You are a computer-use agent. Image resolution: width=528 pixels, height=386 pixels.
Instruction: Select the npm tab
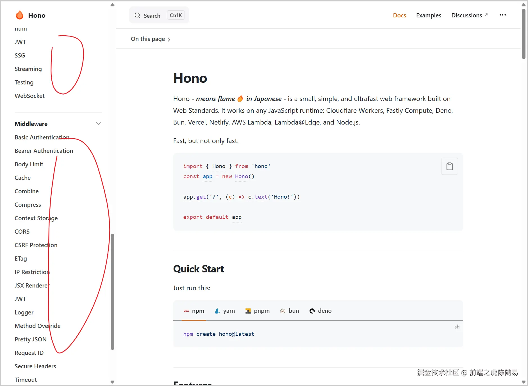(x=194, y=311)
